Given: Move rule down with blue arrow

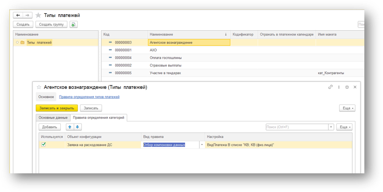Looking at the screenshot, I should [77, 127].
